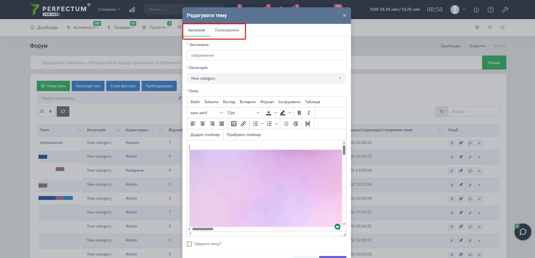Toggle Italic text formatting
The height and width of the screenshot is (258, 535).
point(309,113)
